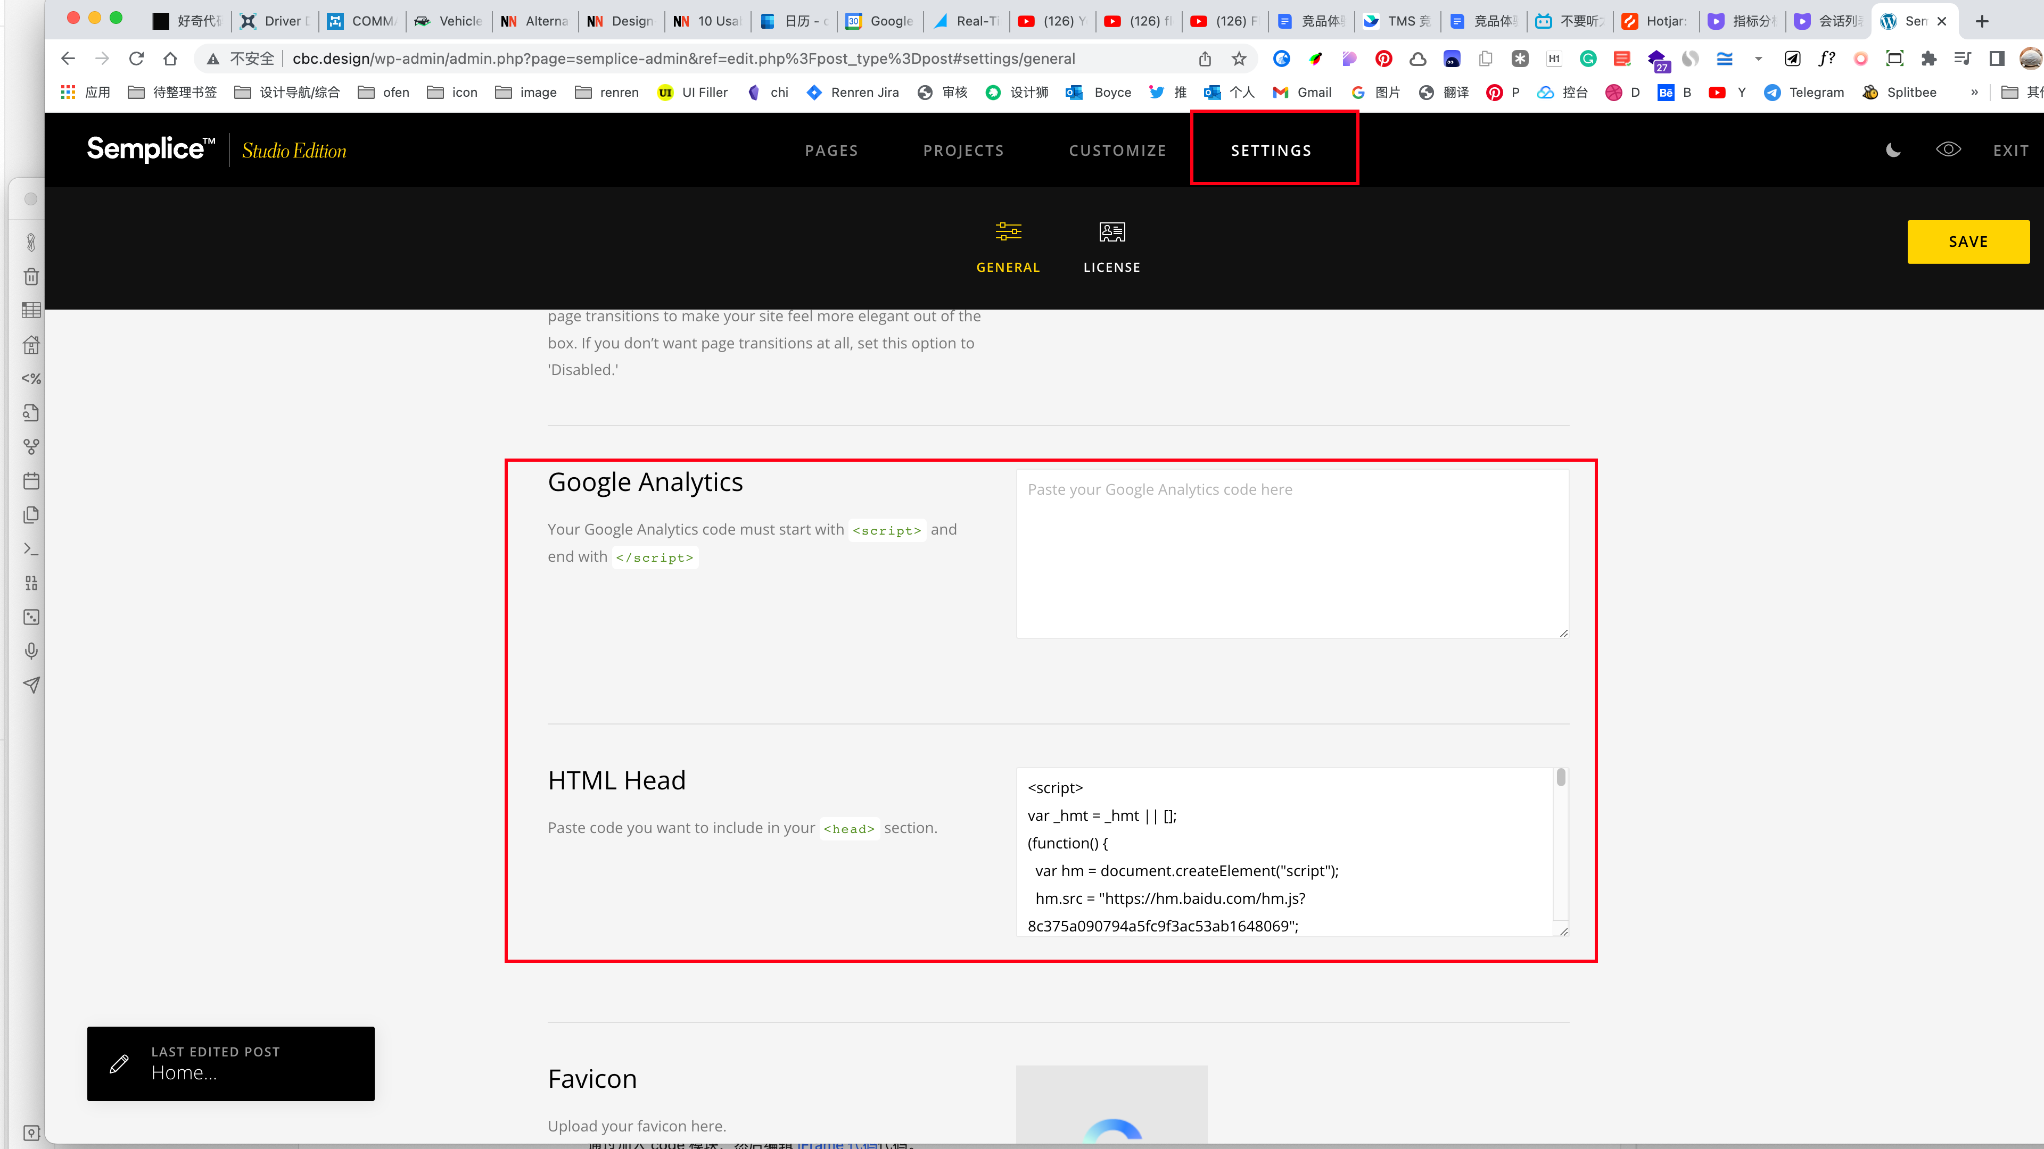Reload the page with the refresh icon
The width and height of the screenshot is (2044, 1149).
click(x=136, y=59)
